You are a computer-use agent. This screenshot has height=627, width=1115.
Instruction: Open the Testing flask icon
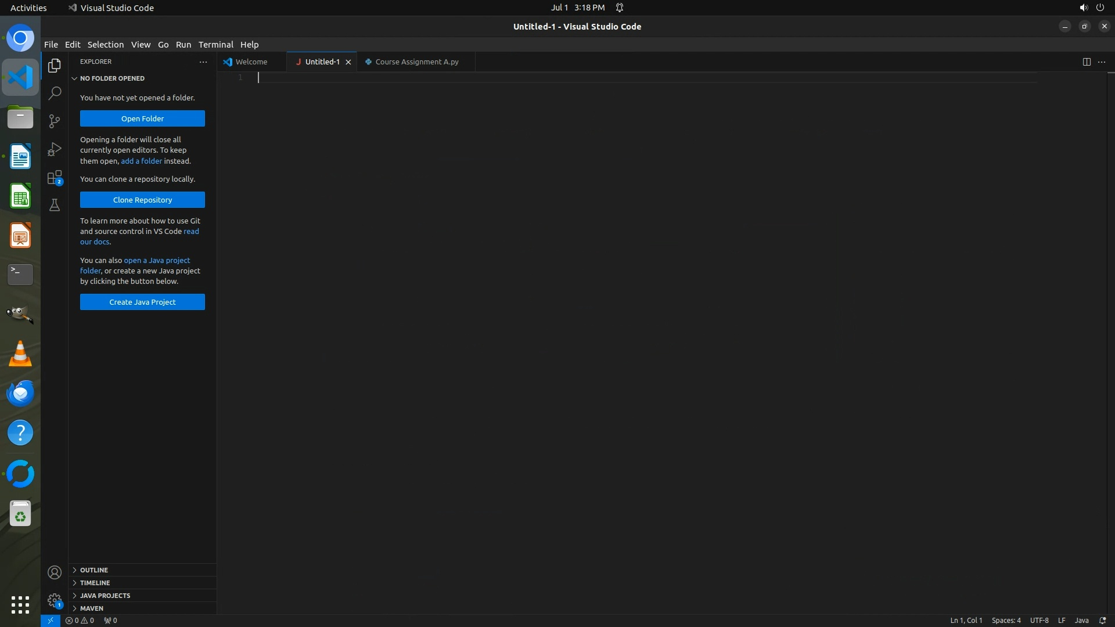point(55,205)
